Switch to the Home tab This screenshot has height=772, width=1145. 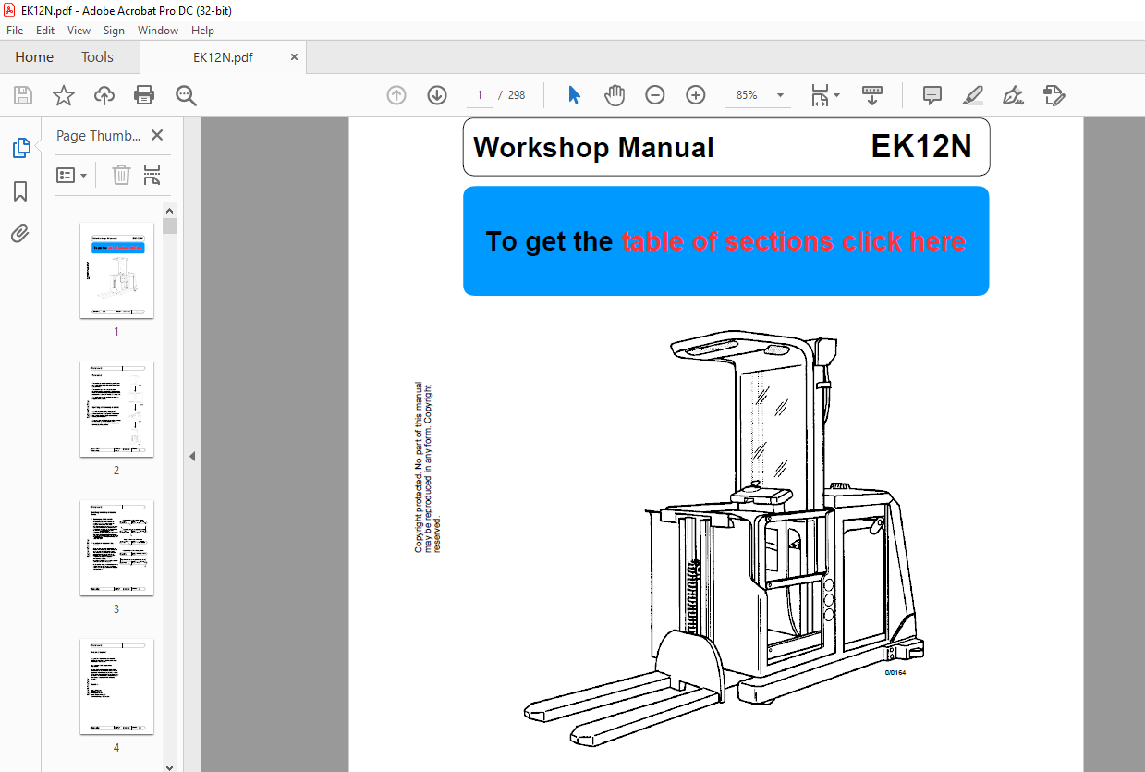pyautogui.click(x=34, y=56)
